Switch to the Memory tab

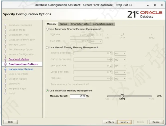(x=52, y=24)
